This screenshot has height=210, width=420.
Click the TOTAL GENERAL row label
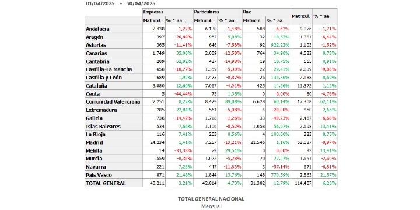pyautogui.click(x=106, y=183)
